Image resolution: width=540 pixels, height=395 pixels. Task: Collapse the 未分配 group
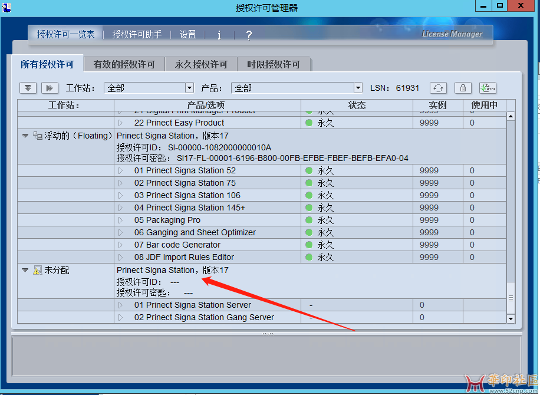pos(25,271)
